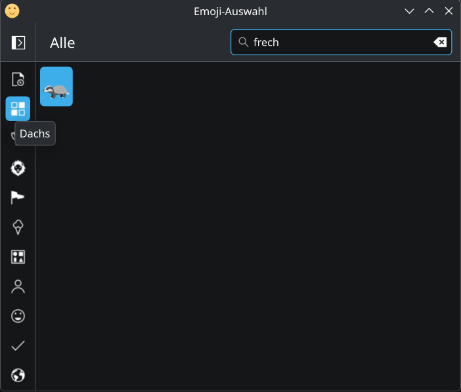Open the Symbols checkmark category
Screen dimensions: 461x392
click(x=18, y=346)
